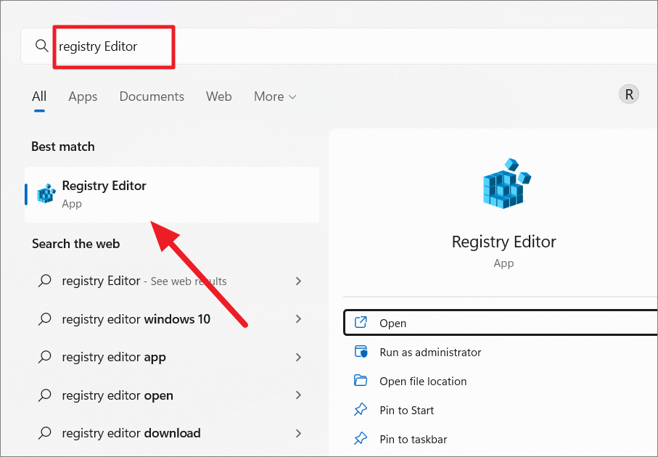Expand chevron for 'registry editor windows 10'
This screenshot has width=658, height=457.
pos(298,319)
